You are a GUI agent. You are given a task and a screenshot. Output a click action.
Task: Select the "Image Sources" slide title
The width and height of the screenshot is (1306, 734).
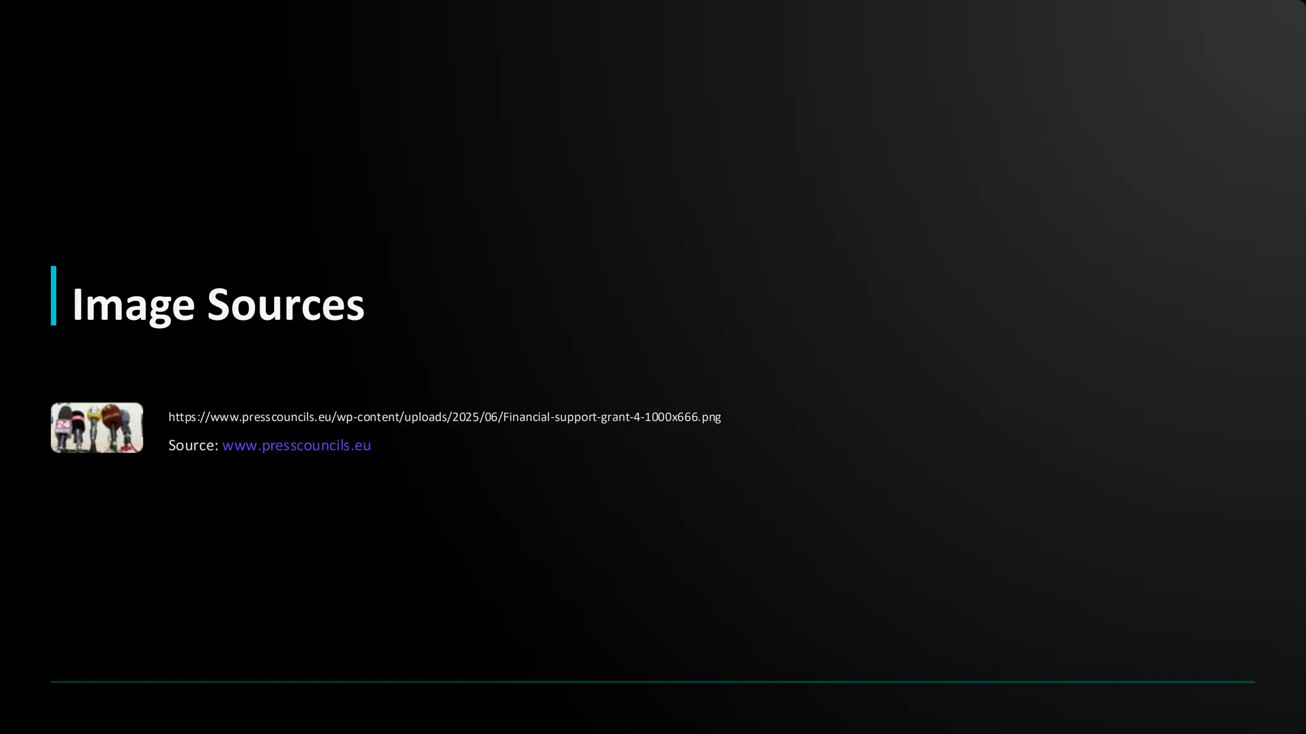[218, 304]
